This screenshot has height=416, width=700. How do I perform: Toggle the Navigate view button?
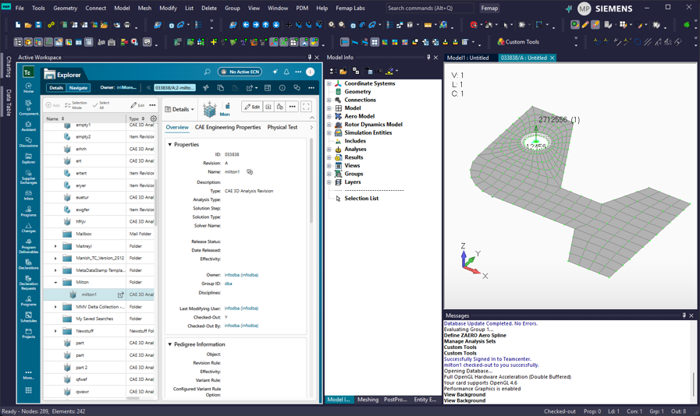pyautogui.click(x=78, y=88)
